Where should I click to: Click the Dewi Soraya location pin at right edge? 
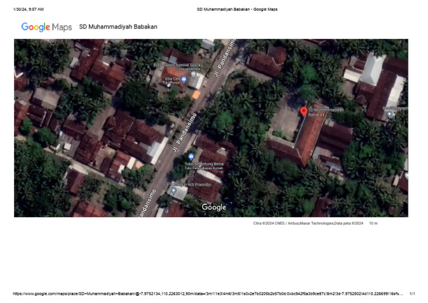[x=390, y=114]
